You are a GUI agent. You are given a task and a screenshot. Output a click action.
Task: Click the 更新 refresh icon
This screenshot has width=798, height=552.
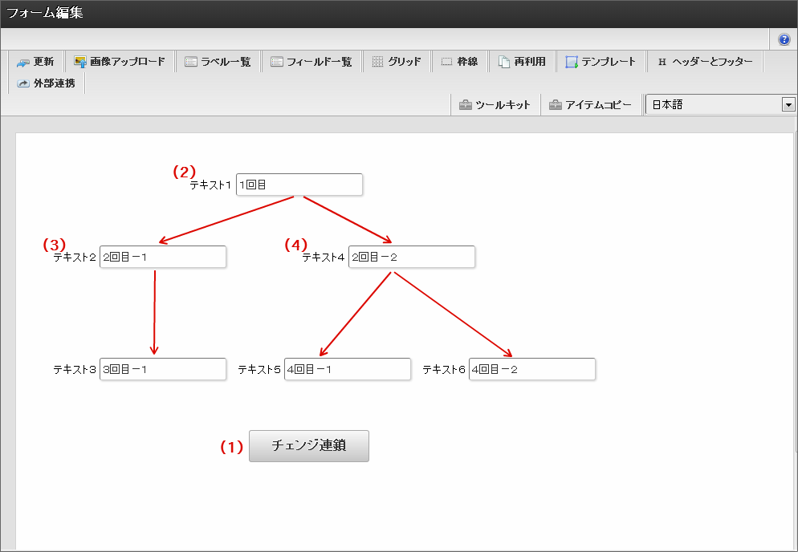click(23, 62)
